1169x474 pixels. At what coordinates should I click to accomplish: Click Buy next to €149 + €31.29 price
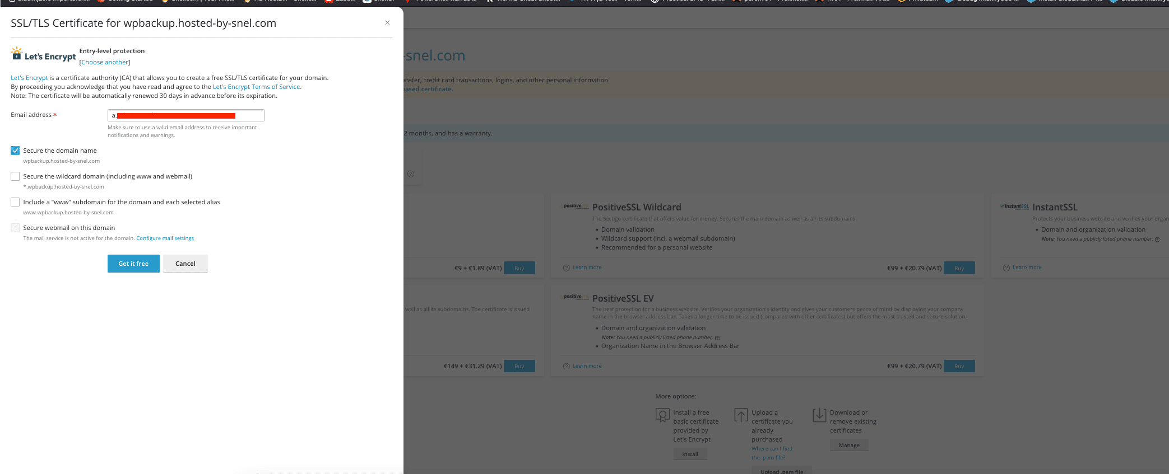[x=519, y=366]
